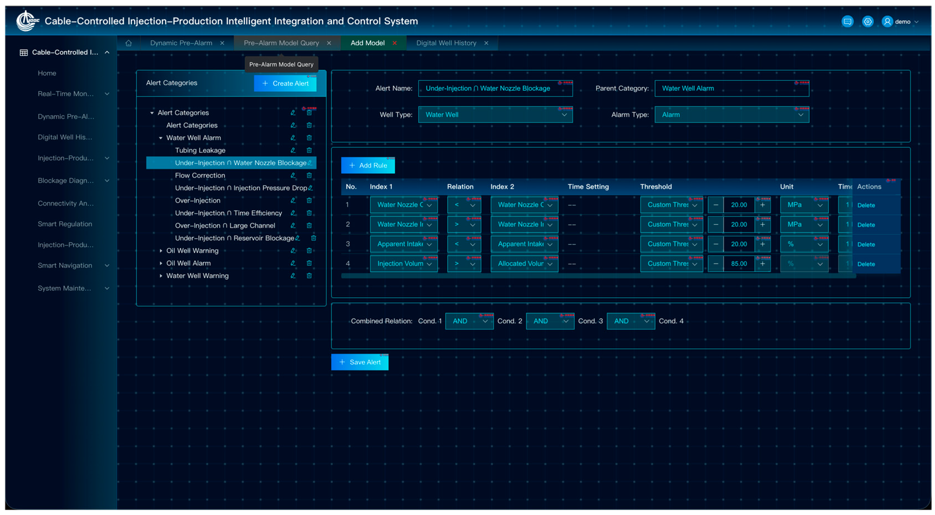Click trash icon for Water Well Warning
935x515 pixels.
click(309, 276)
